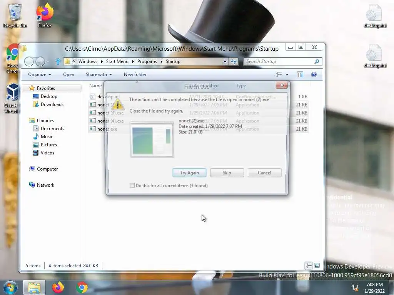394x295 pixels.
Task: Click the network tray icon
Action: click(355, 287)
